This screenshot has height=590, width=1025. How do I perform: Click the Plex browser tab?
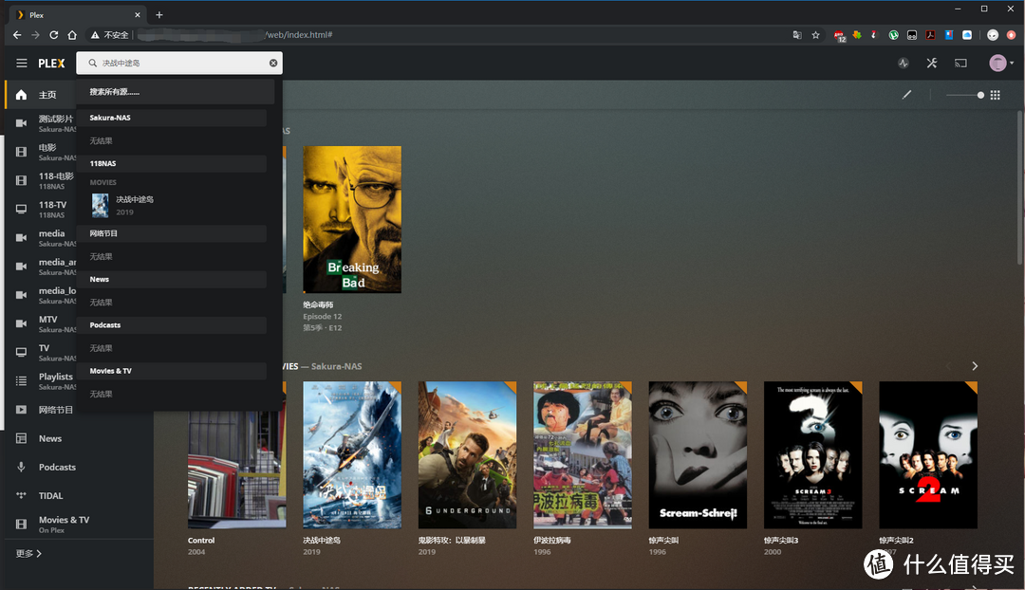pyautogui.click(x=79, y=14)
